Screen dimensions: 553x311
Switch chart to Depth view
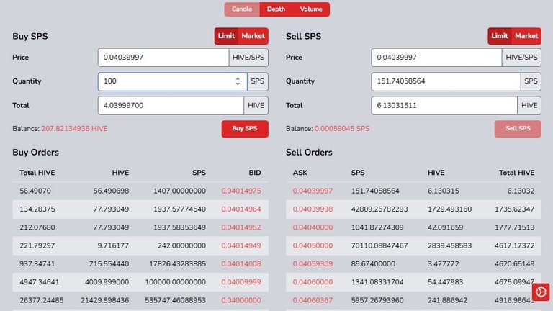276,9
